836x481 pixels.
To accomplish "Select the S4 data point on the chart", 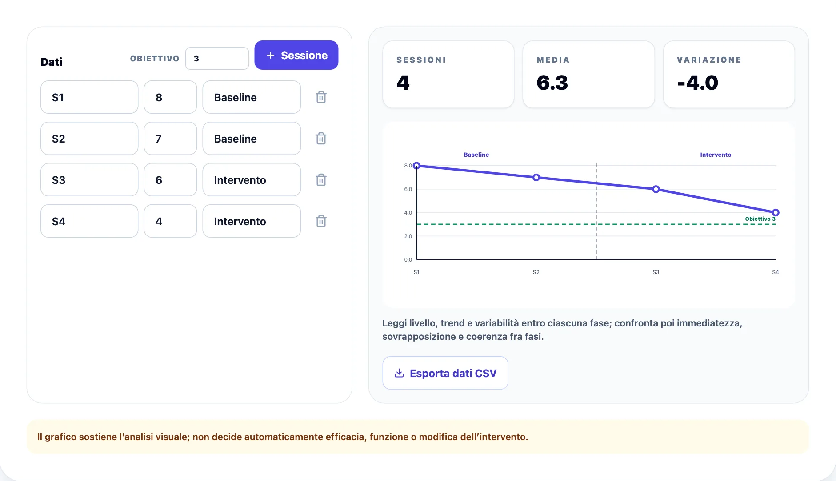I will (x=776, y=213).
